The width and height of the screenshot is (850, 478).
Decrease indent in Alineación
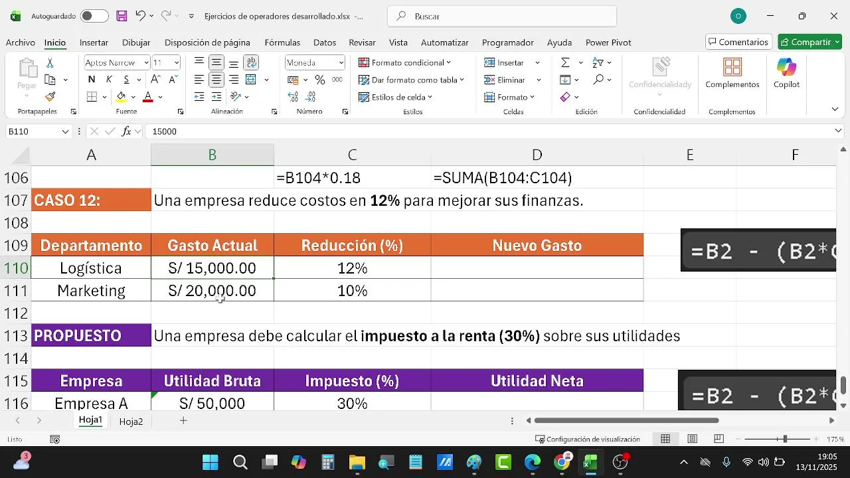point(199,97)
